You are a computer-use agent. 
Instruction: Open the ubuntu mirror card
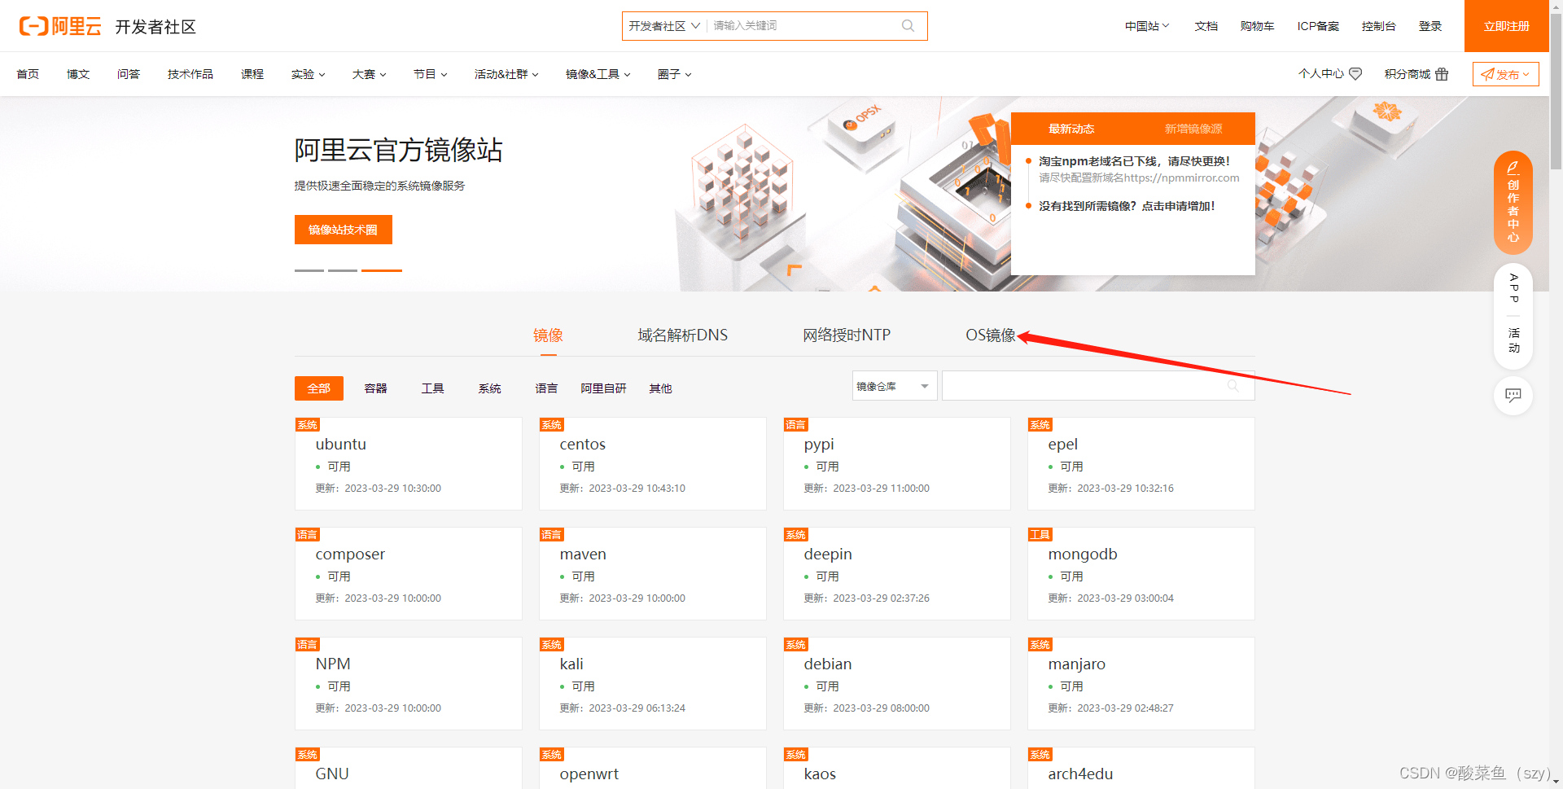409,464
